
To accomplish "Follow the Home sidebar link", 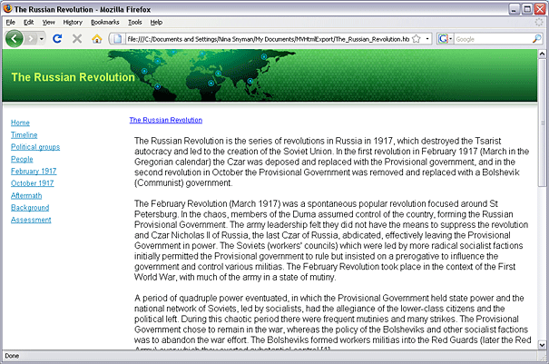I will 20,123.
